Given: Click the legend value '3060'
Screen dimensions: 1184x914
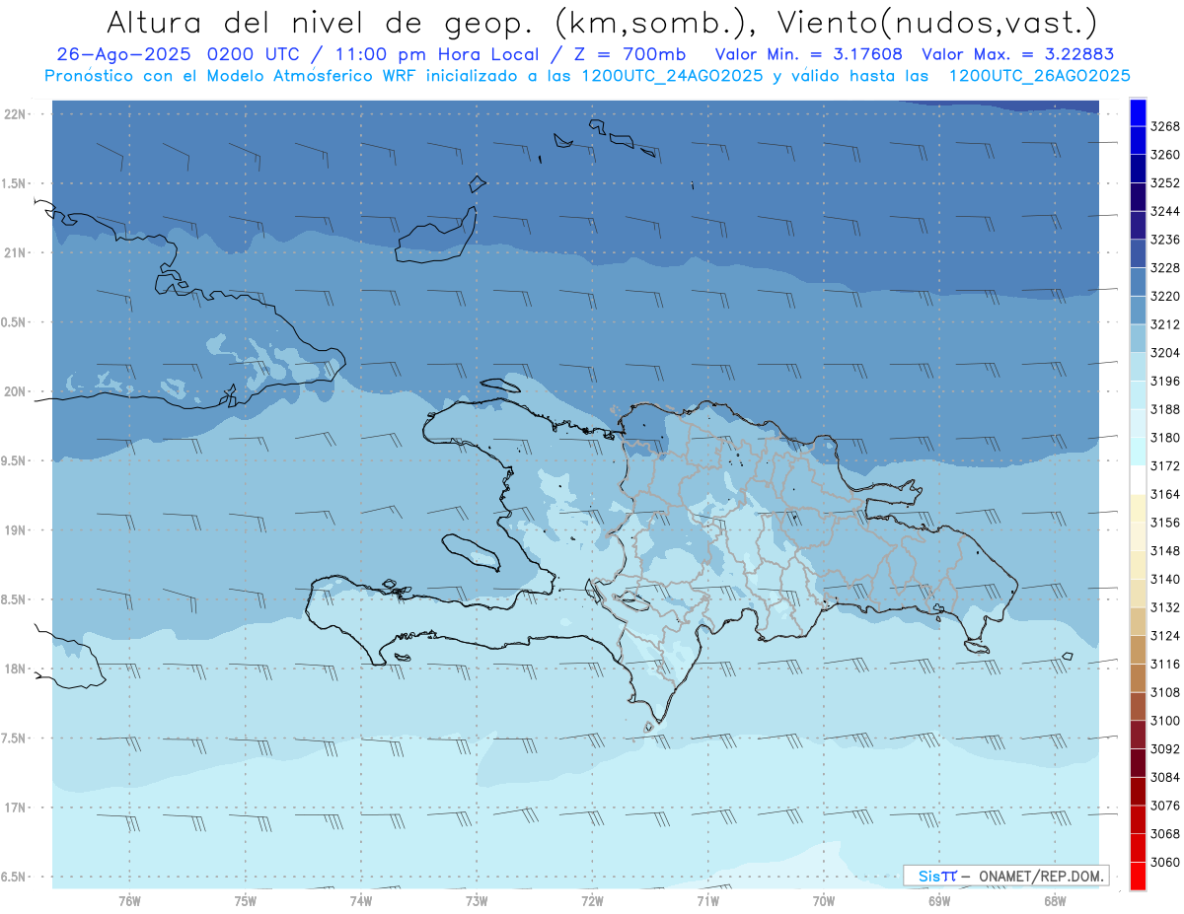Looking at the screenshot, I should [1165, 862].
